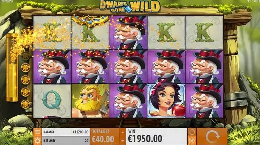Click the golden meter tube
This screenshot has height=145, width=260.
pos(12,67)
